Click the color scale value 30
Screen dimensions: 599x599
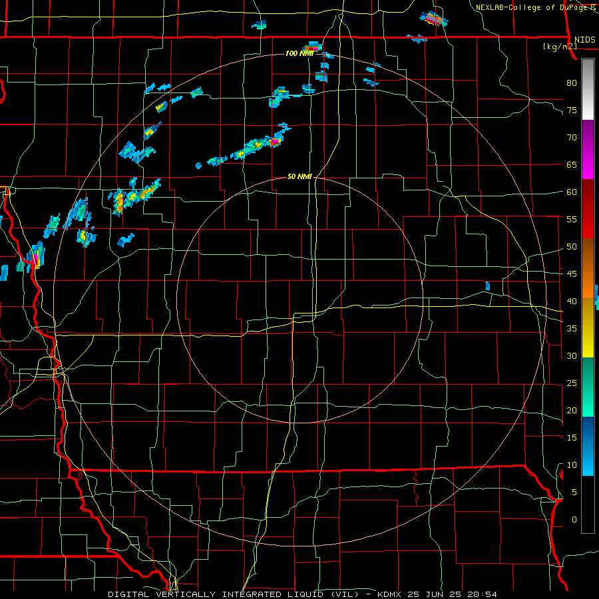pos(572,355)
